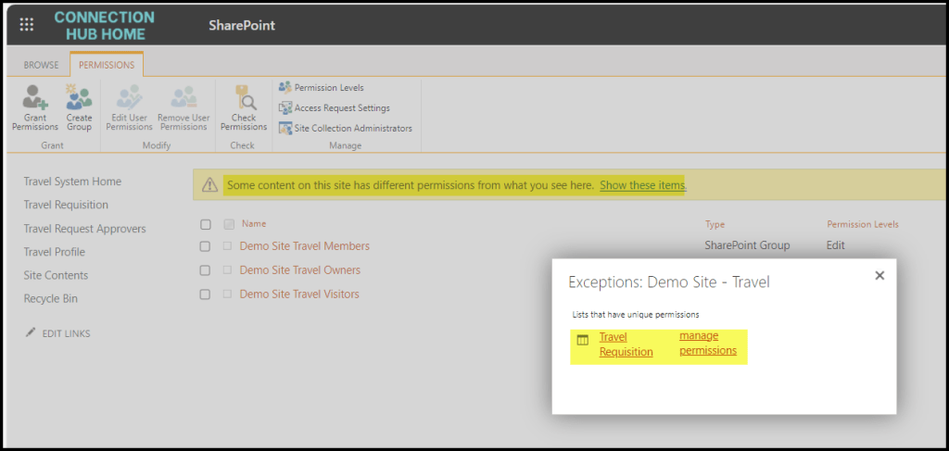
Task: Open Travel Request Approvers in sidebar
Action: point(84,229)
